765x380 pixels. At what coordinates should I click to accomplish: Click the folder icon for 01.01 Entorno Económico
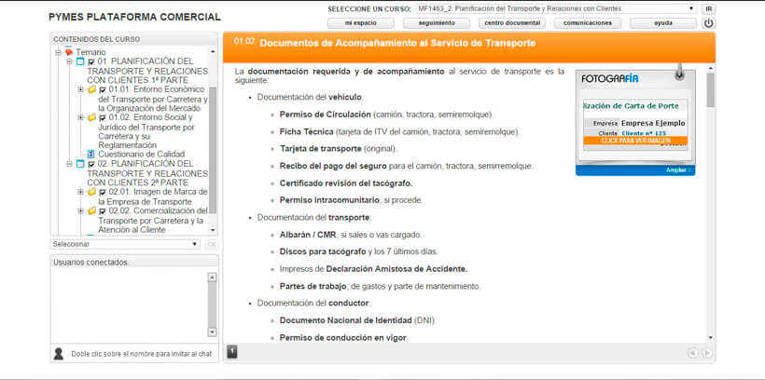(x=91, y=89)
